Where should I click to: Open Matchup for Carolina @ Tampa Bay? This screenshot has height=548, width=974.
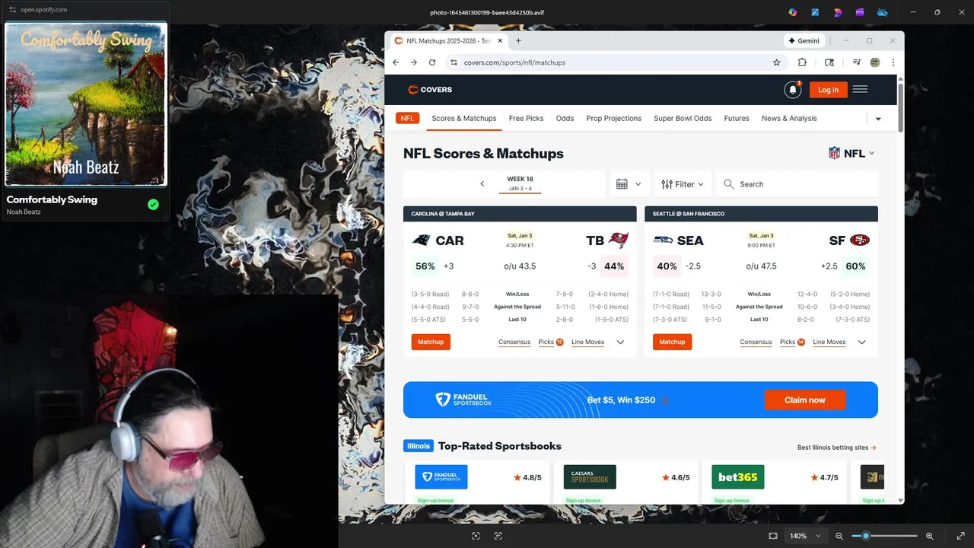[x=431, y=342]
